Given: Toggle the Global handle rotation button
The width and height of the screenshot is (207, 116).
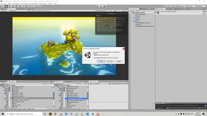Looking at the screenshot, I should [38, 6].
